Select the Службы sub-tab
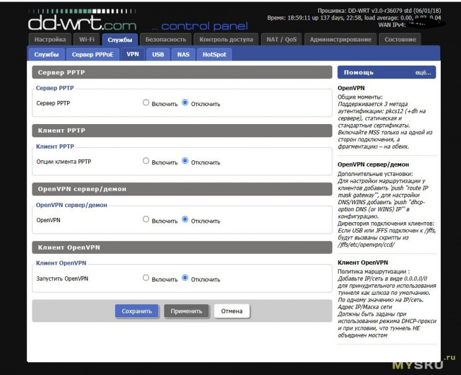Screen dimensions: 461x375 47,54
